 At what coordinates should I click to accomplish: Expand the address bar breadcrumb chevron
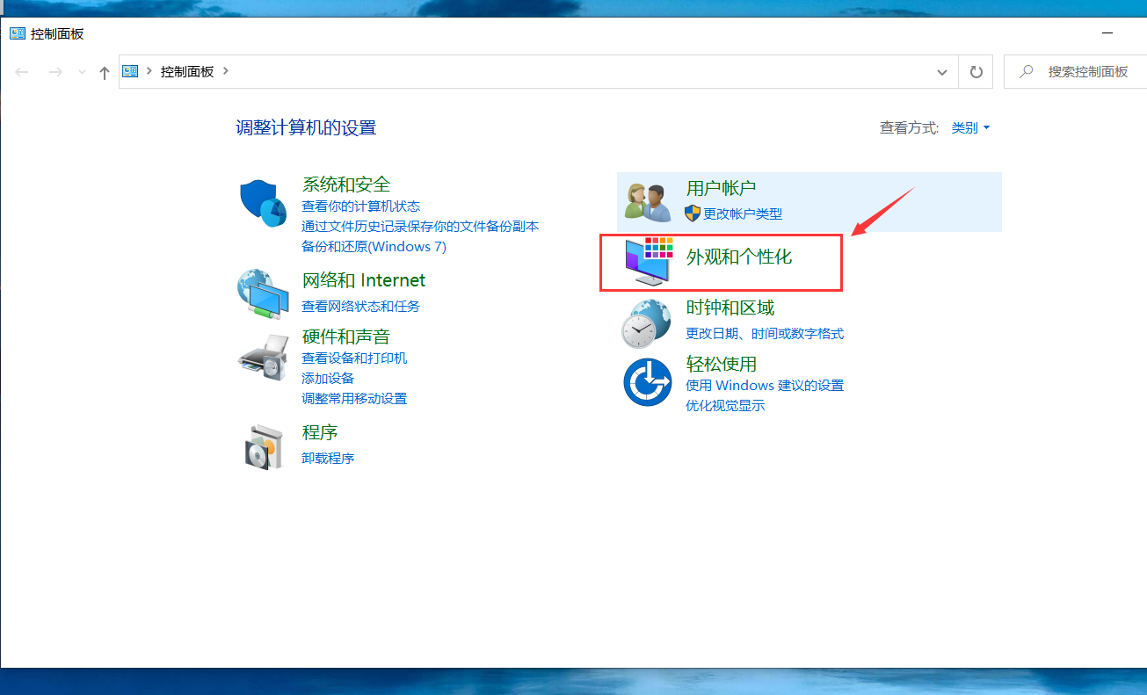coord(228,71)
